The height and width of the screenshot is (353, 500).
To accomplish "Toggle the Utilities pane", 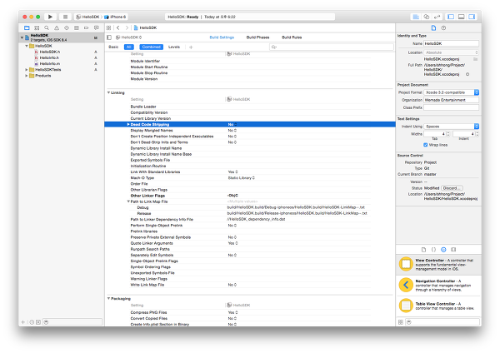I will coord(472,17).
